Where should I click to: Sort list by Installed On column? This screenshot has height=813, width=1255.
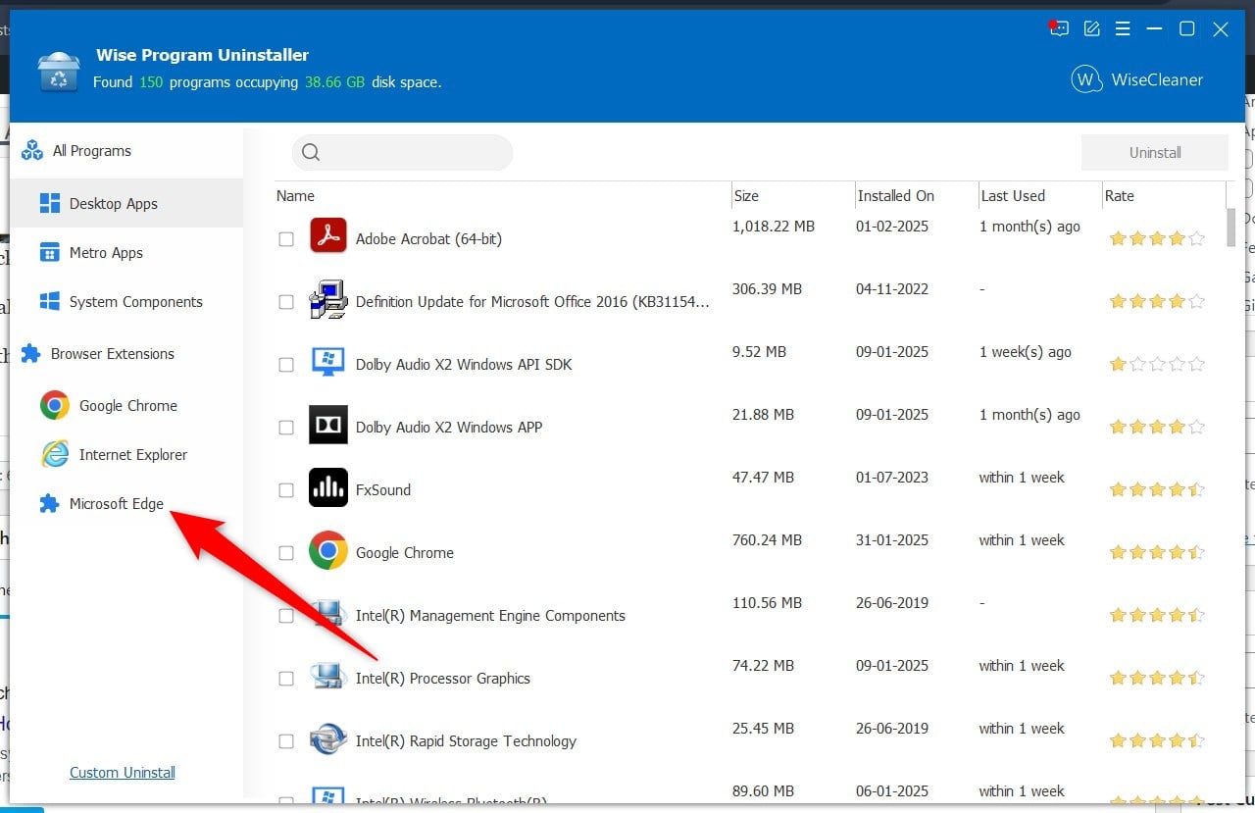tap(896, 195)
